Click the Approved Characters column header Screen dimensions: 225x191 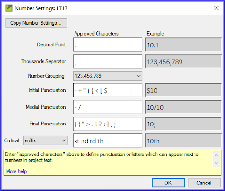point(96,34)
